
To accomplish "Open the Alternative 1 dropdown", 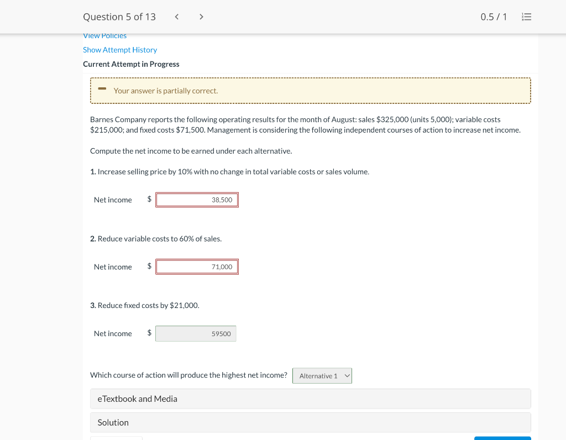I will coord(322,376).
